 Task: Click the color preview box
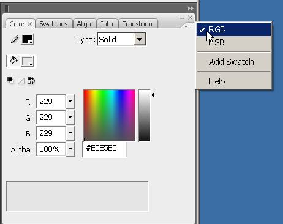(77, 196)
